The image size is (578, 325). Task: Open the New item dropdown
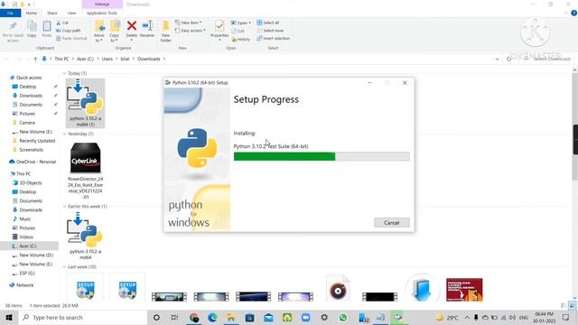pos(189,23)
